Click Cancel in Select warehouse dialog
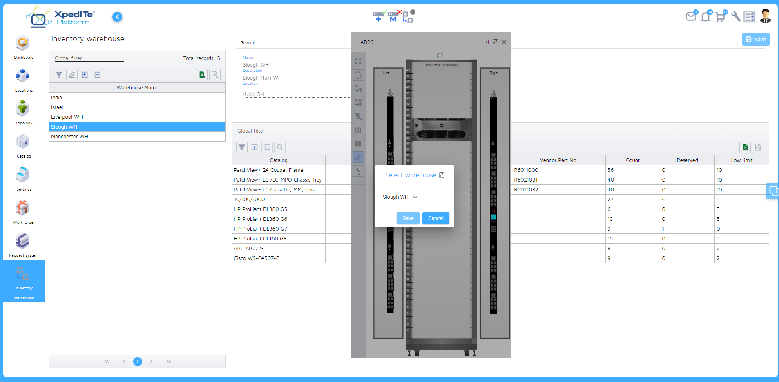779x382 pixels. click(x=435, y=218)
